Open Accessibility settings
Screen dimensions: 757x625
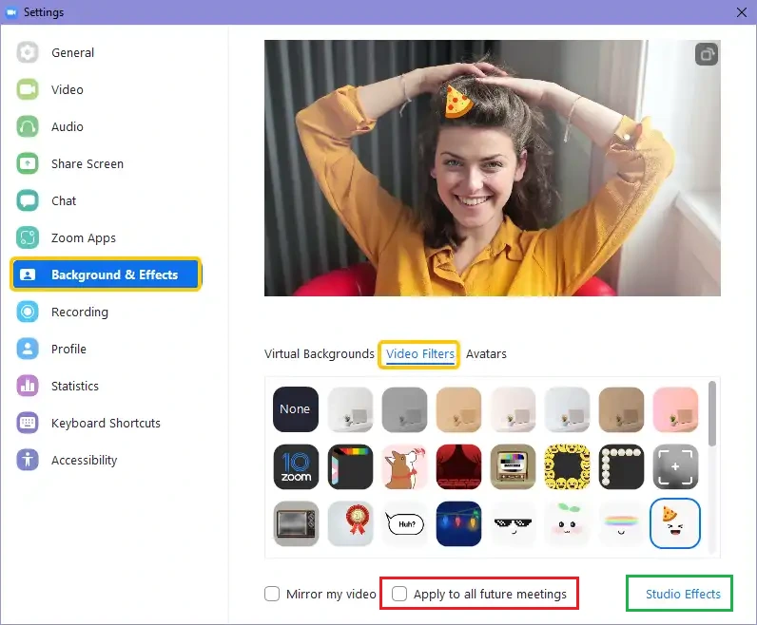point(84,460)
